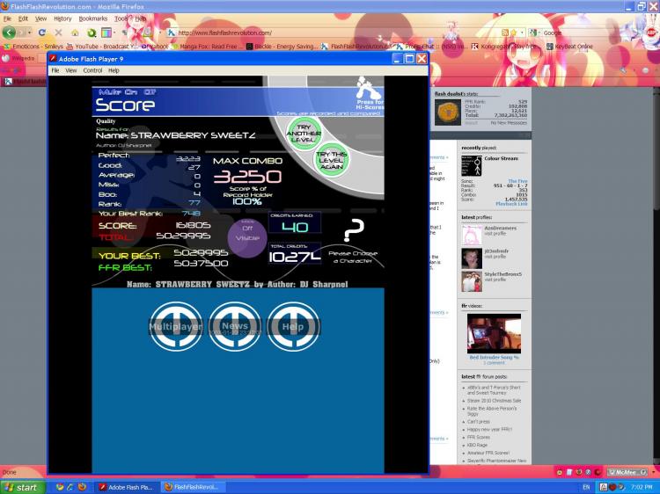Switch to Adobe Flash Player taskbar item

[x=126, y=487]
